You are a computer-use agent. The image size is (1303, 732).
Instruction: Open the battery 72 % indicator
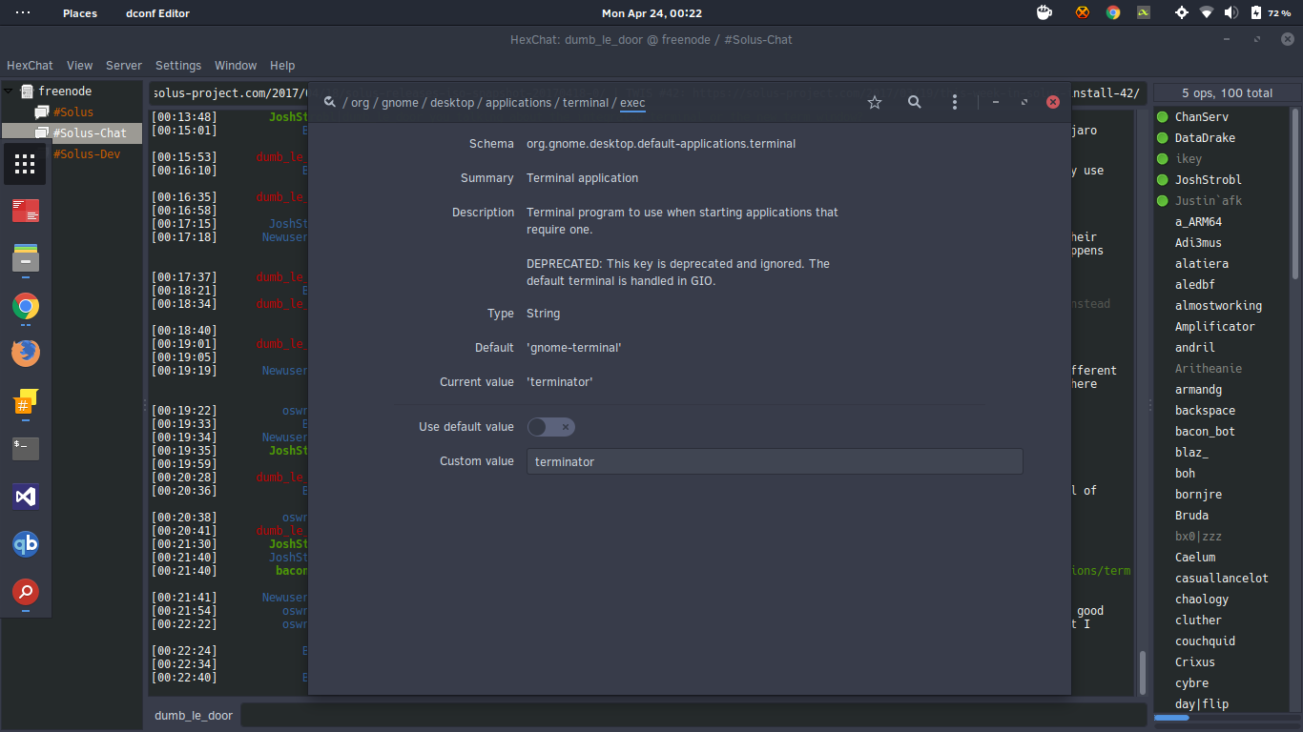[x=1270, y=12]
